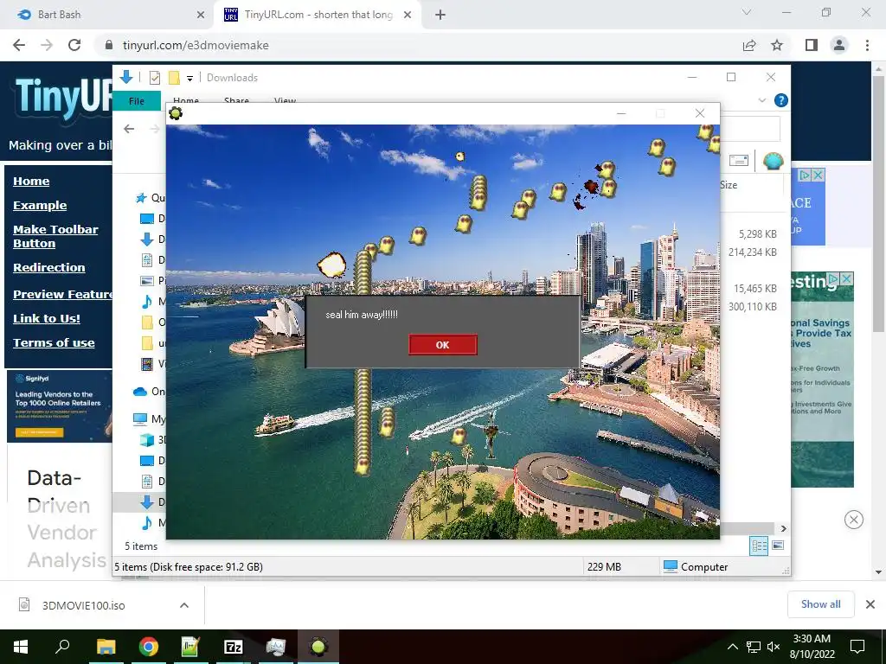886x664 pixels.
Task: Open Chrome three-dot menu
Action: pyautogui.click(x=867, y=45)
